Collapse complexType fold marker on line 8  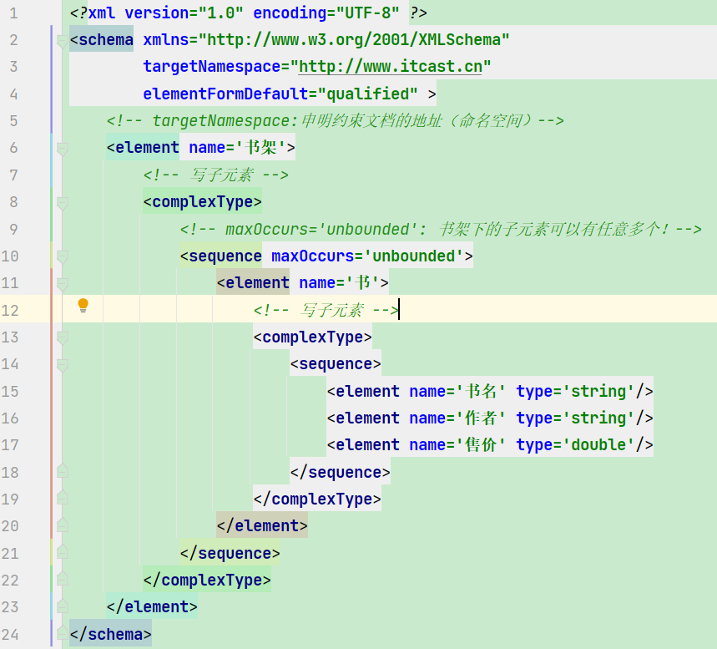click(x=63, y=203)
